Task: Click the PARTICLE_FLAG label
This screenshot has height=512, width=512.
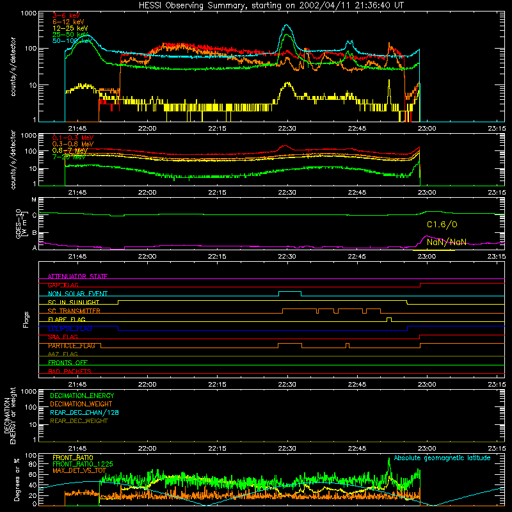Action: click(x=72, y=346)
